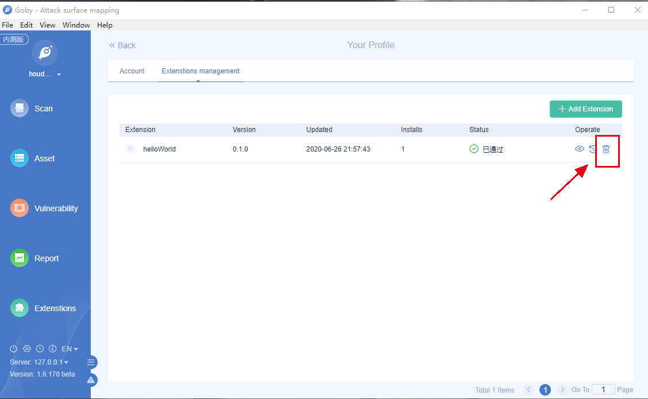Select page 1 in pagination
648x399 pixels.
[x=545, y=389]
